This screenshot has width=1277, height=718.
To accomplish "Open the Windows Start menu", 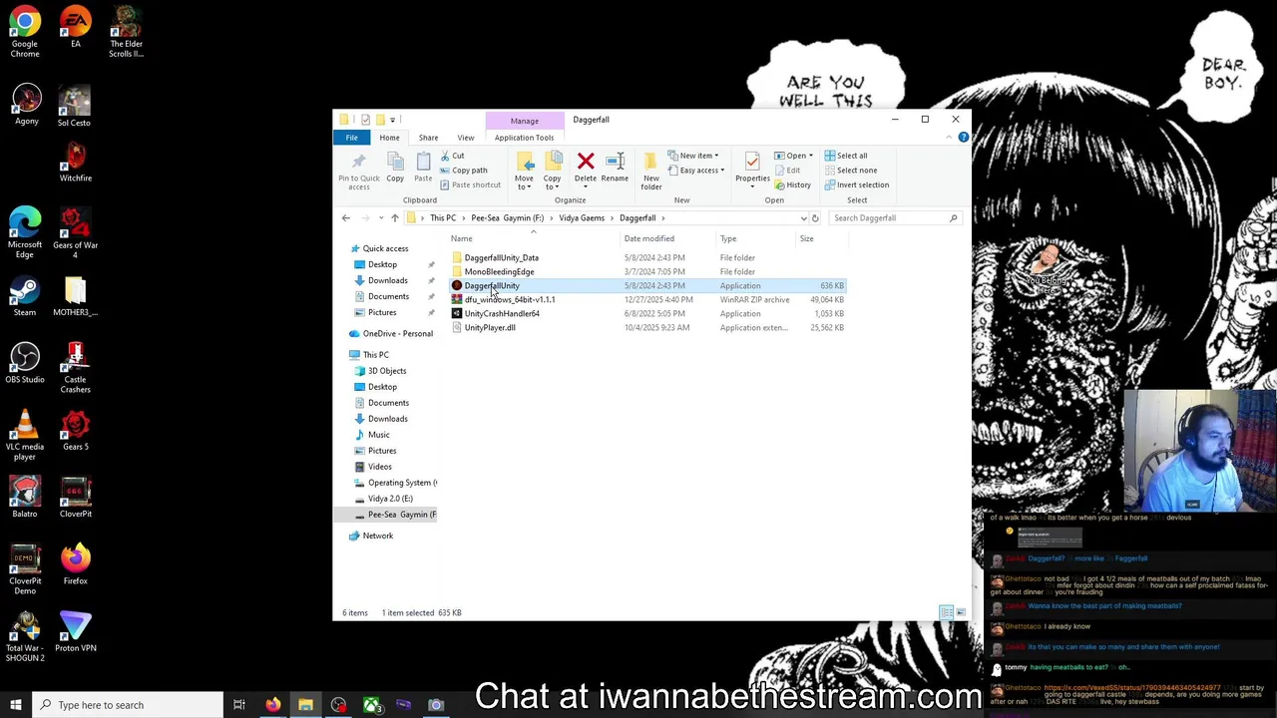I will coord(16,705).
